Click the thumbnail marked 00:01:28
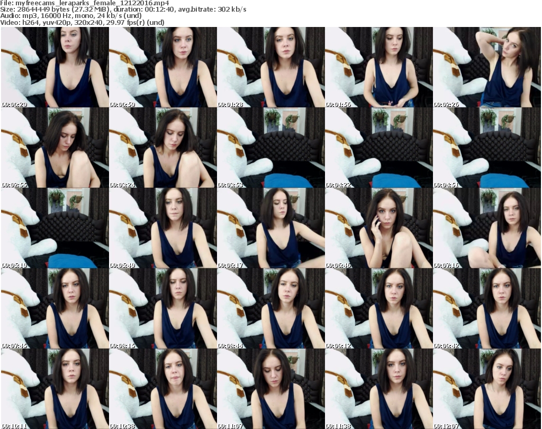The width and height of the screenshot is (542, 429). point(271,67)
